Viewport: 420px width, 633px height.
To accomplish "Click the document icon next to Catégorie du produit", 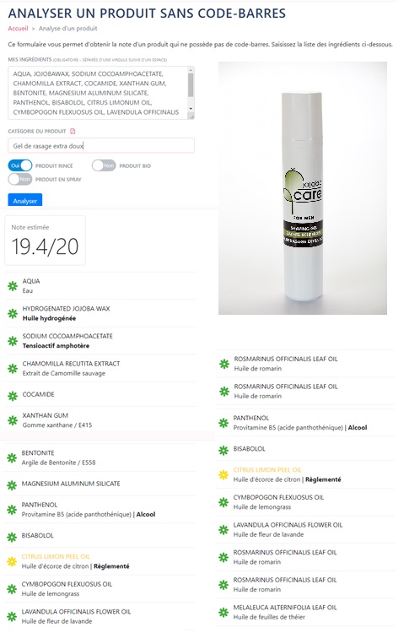I will click(73, 131).
